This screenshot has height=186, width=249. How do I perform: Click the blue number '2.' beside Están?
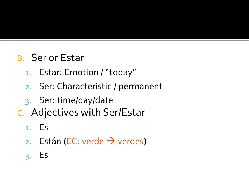[x=29, y=142]
